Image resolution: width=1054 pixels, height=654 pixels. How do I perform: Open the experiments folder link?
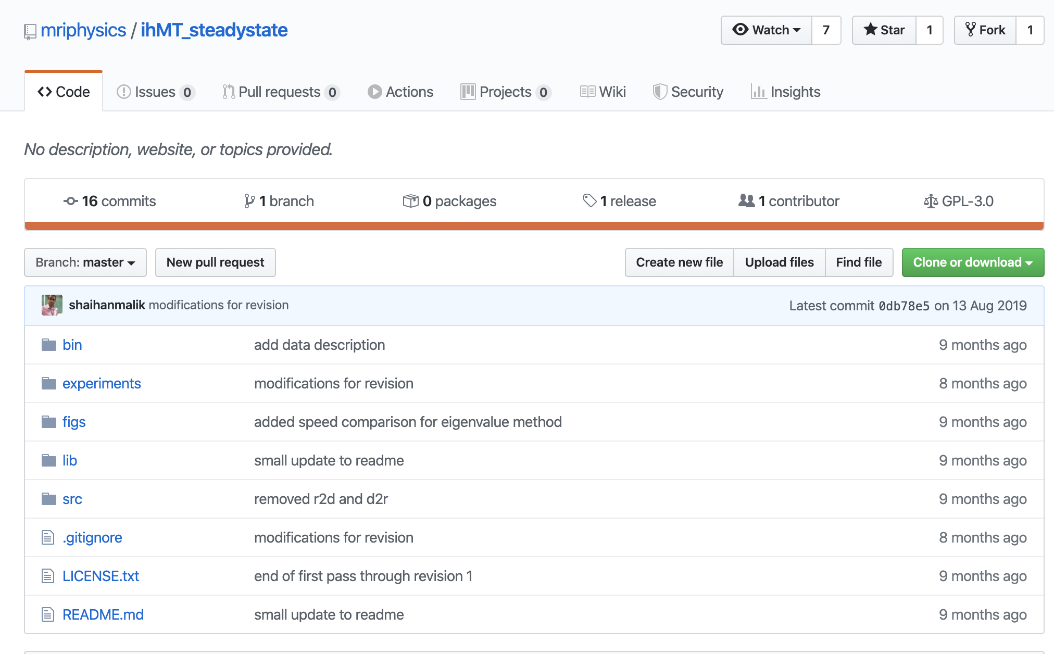[x=102, y=383]
